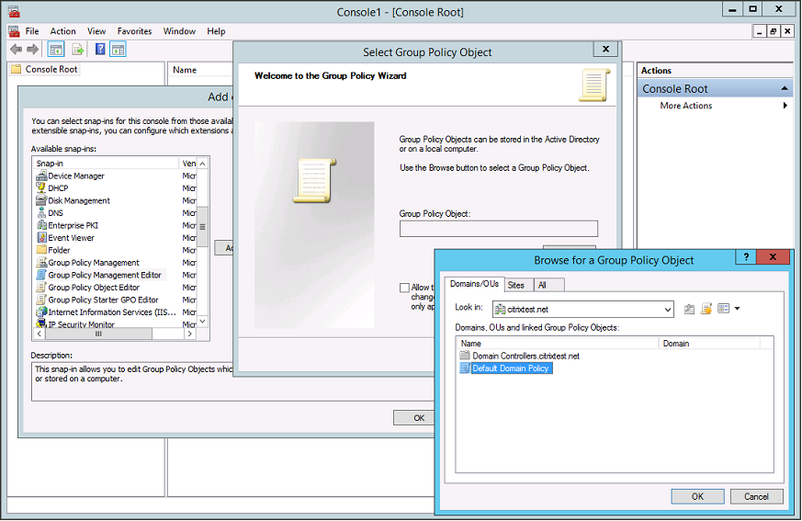Switch to the Sites tab
The image size is (802, 521).
click(516, 285)
